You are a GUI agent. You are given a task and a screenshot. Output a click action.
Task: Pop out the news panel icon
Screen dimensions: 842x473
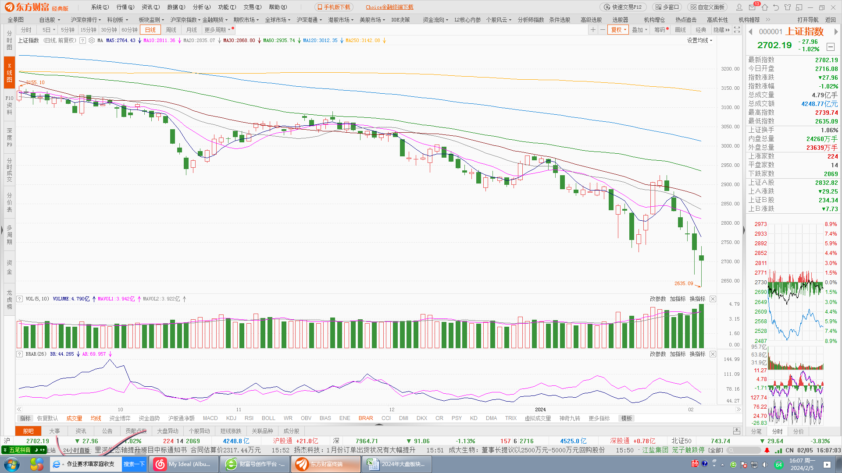point(737,431)
